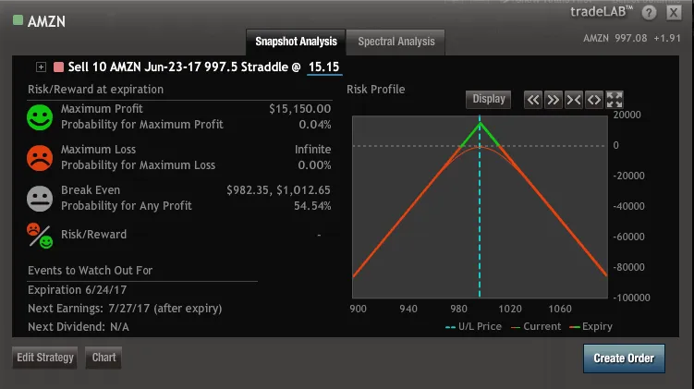Open the Spectral Analysis tab
Viewport: 694px width, 389px height.
(396, 42)
